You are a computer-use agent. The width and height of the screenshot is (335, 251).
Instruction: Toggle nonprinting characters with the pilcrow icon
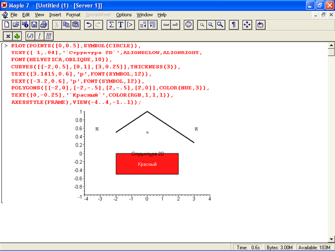pyautogui.click(x=233, y=25)
